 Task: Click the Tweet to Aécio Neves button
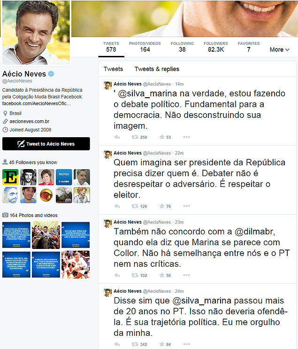click(46, 144)
